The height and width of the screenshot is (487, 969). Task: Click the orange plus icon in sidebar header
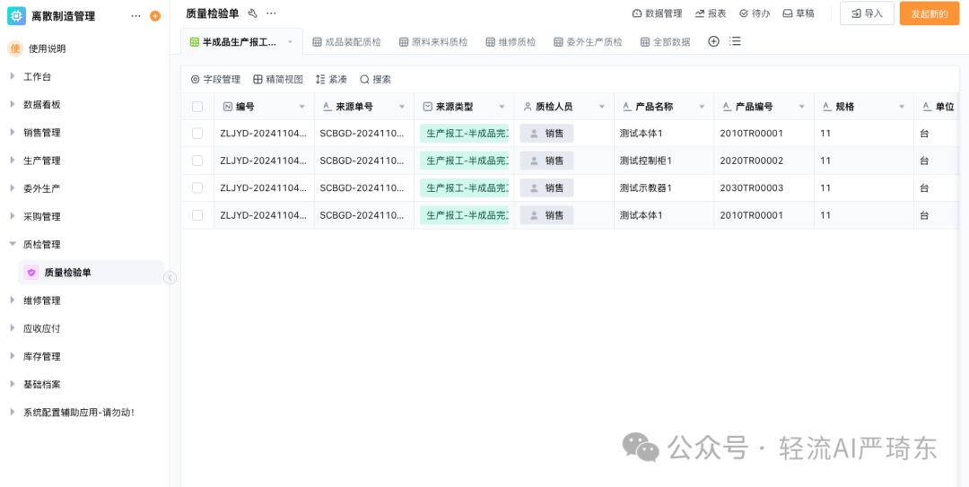click(155, 16)
